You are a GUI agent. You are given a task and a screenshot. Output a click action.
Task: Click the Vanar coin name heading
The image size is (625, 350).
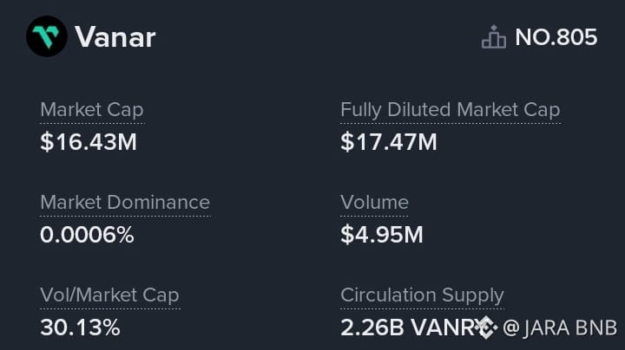(x=115, y=37)
